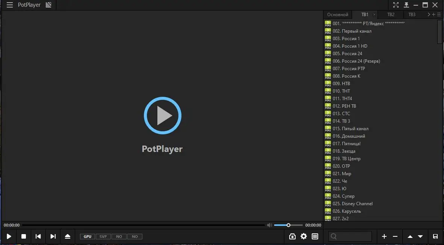Switch to the ТВ2 tab
The image size is (444, 245).
(391, 14)
